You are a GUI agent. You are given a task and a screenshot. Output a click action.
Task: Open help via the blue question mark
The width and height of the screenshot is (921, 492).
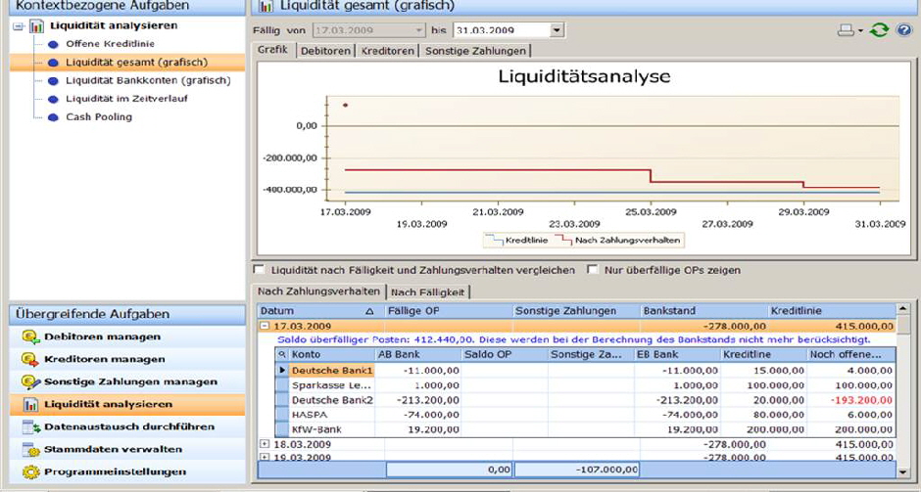pos(904,29)
